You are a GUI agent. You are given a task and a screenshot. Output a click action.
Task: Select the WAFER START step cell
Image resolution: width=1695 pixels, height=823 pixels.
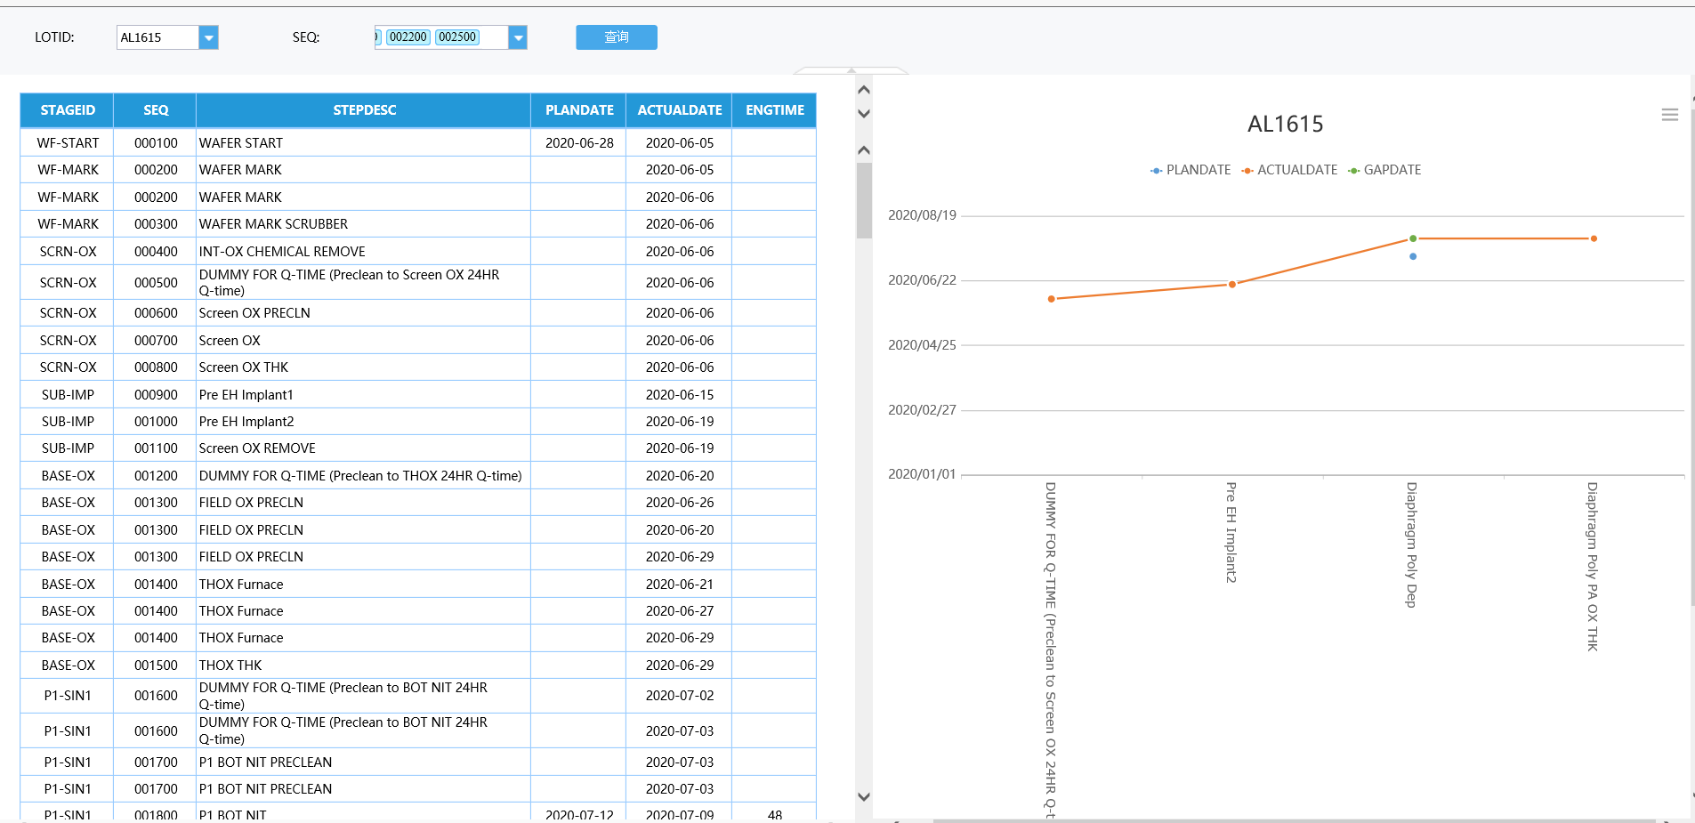click(x=364, y=143)
